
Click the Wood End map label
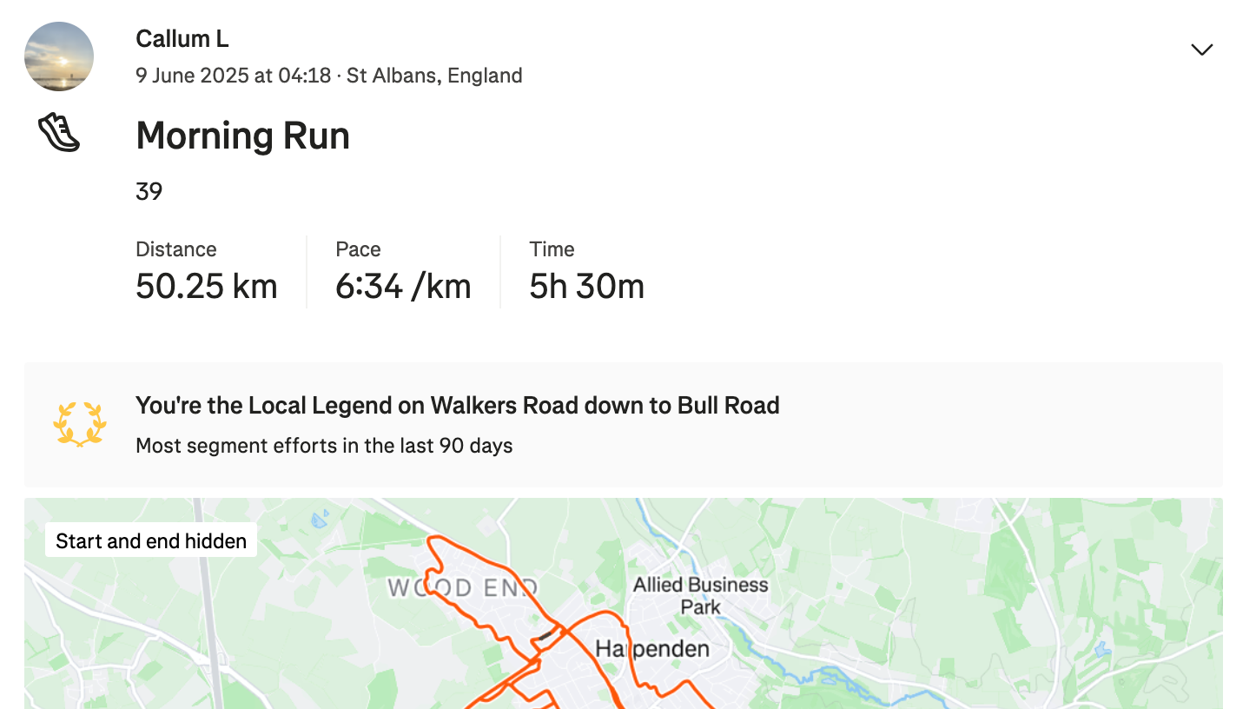462,588
